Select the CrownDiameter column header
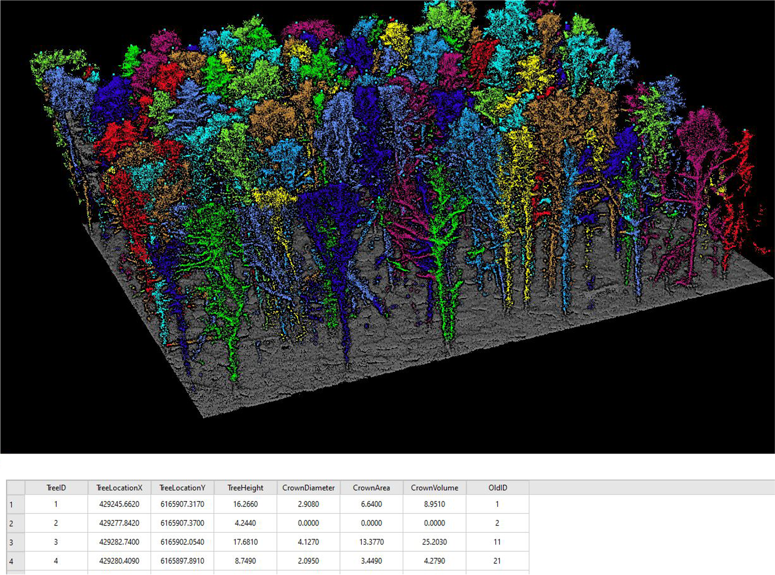The image size is (775, 575). [x=308, y=487]
